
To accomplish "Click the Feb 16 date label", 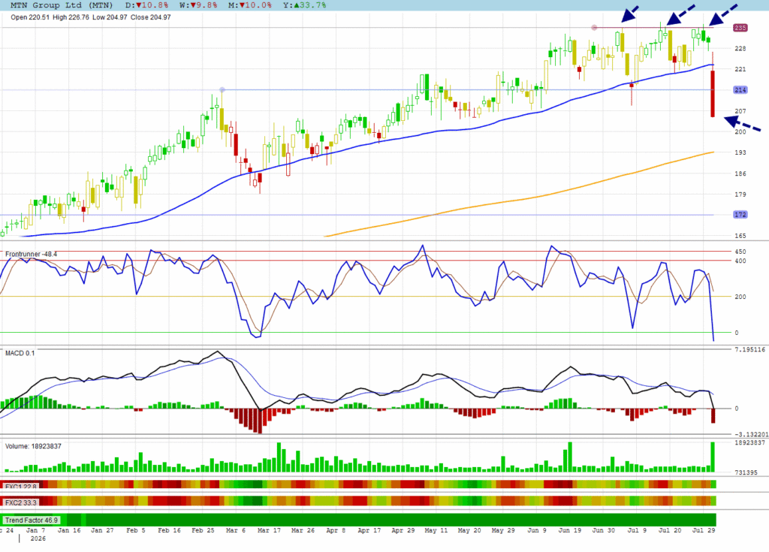I will [169, 530].
